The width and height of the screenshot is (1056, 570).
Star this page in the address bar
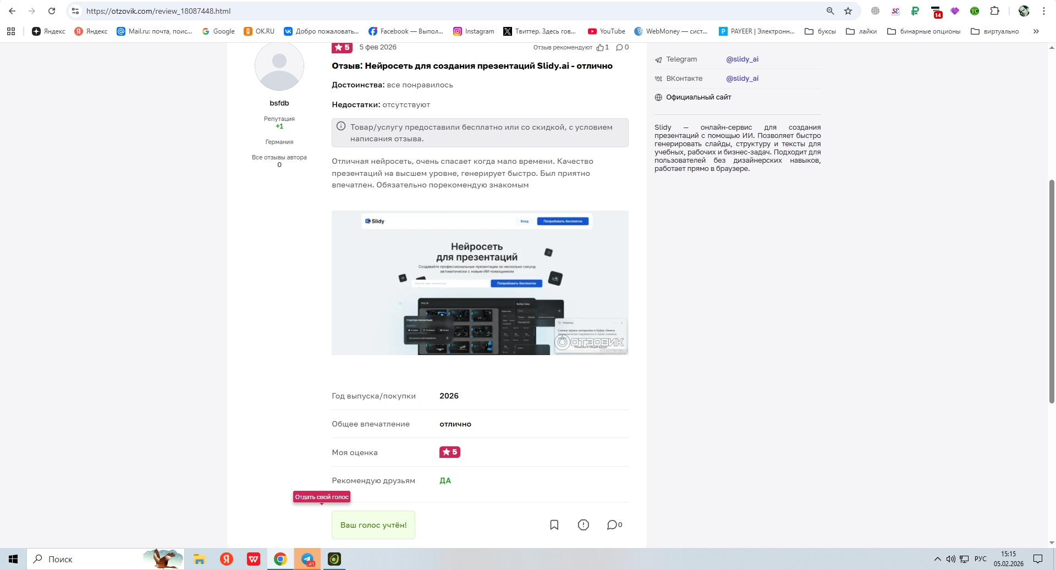pyautogui.click(x=848, y=11)
